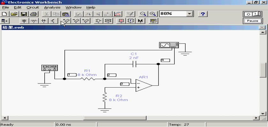Zoom out with the magnifier minus icon
Image resolution: width=268 pixels, height=127 pixels.
pos(143,14)
